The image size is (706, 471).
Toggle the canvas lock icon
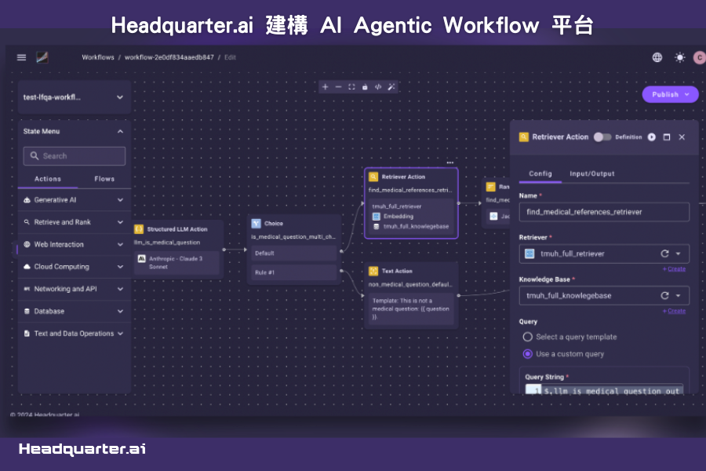pyautogui.click(x=365, y=87)
